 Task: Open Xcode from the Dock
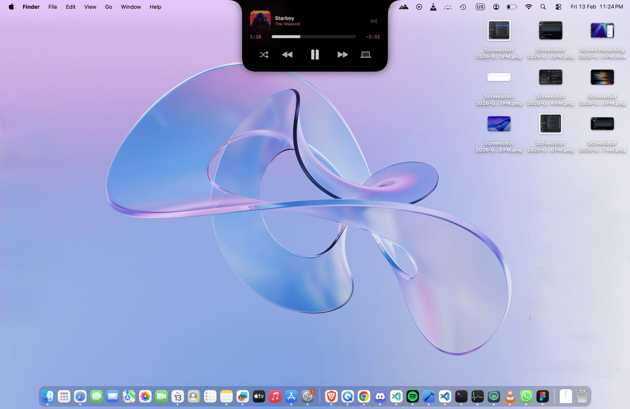coord(428,396)
